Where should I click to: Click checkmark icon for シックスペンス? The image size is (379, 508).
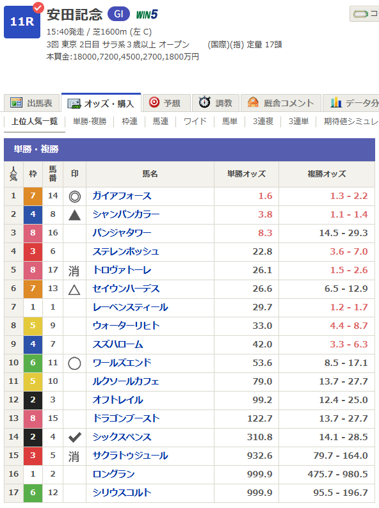point(74,438)
